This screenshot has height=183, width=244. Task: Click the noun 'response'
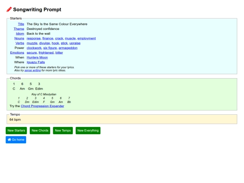click(33, 38)
